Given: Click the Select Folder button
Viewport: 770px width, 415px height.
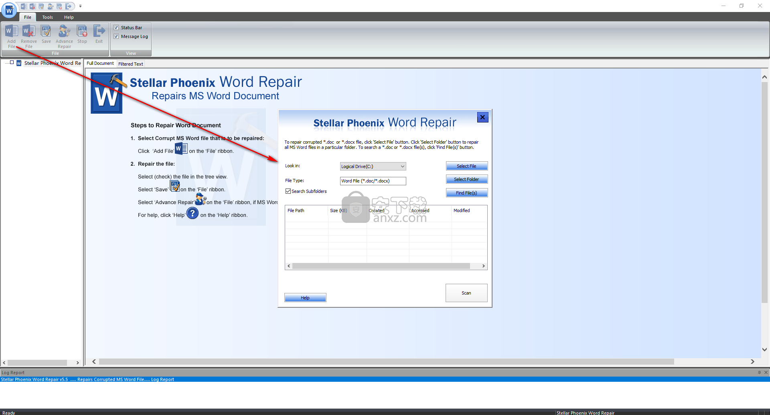Looking at the screenshot, I should 467,179.
